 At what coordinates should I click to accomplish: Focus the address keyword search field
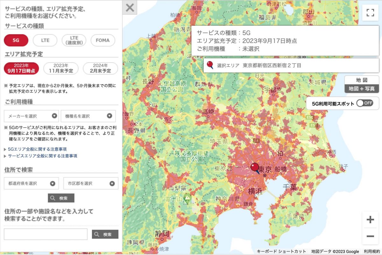(46, 234)
